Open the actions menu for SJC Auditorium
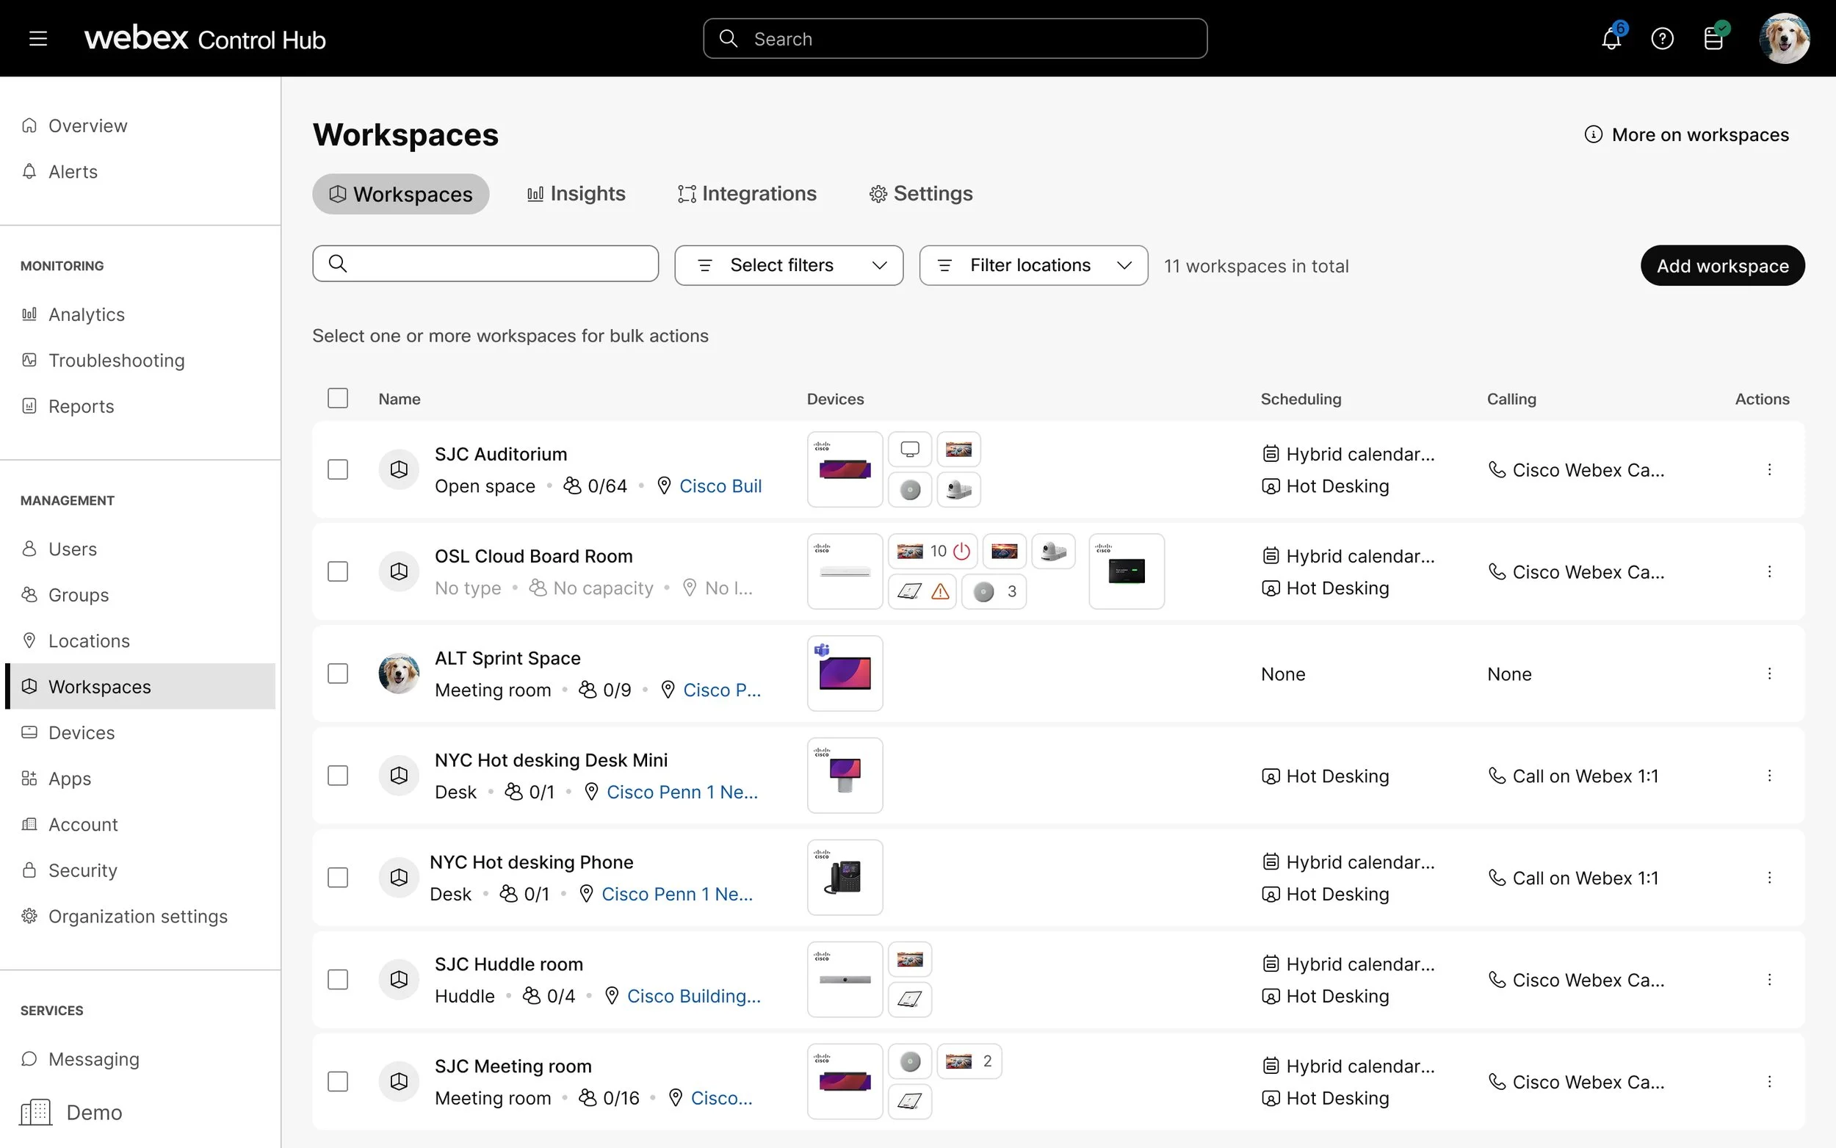This screenshot has height=1148, width=1836. click(x=1771, y=469)
